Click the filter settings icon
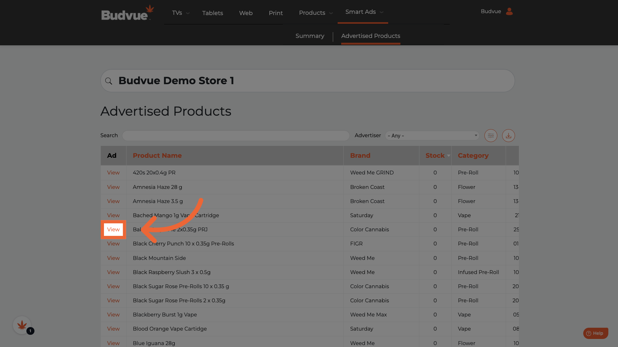 pyautogui.click(x=491, y=136)
